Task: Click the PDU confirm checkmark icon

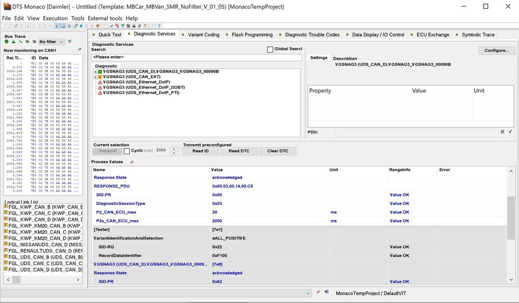Action: click(x=510, y=132)
